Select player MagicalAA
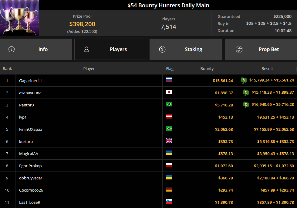Viewport: 297px width, 208px height. point(29,154)
